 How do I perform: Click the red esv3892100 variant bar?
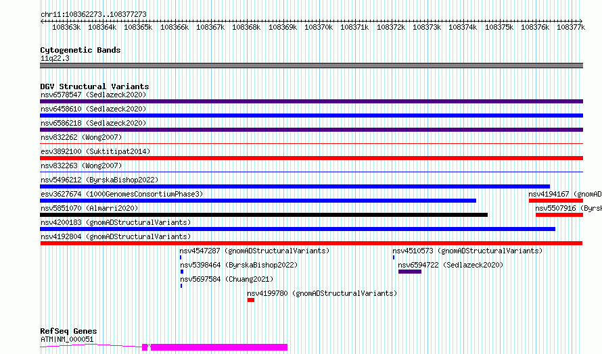pyautogui.click(x=311, y=158)
